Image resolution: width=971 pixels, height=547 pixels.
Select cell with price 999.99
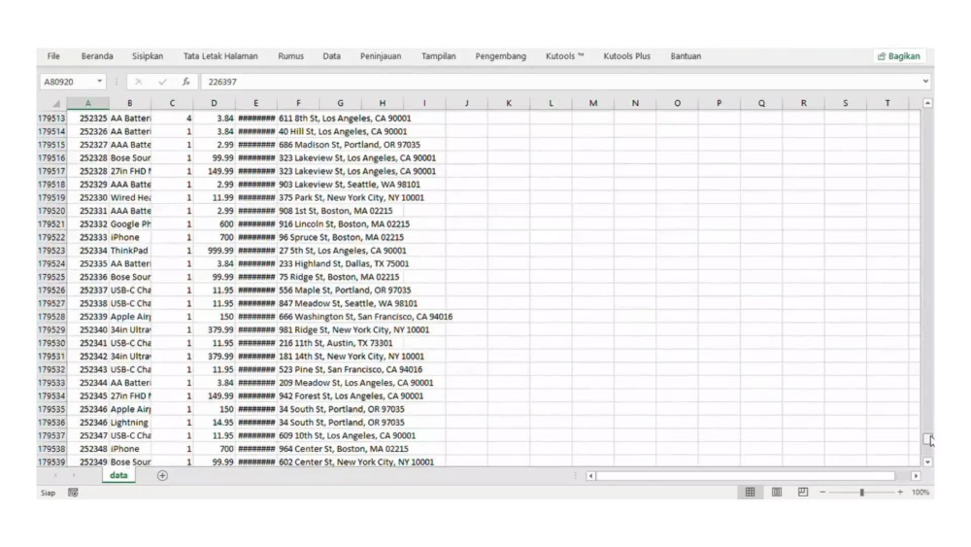tap(215, 251)
